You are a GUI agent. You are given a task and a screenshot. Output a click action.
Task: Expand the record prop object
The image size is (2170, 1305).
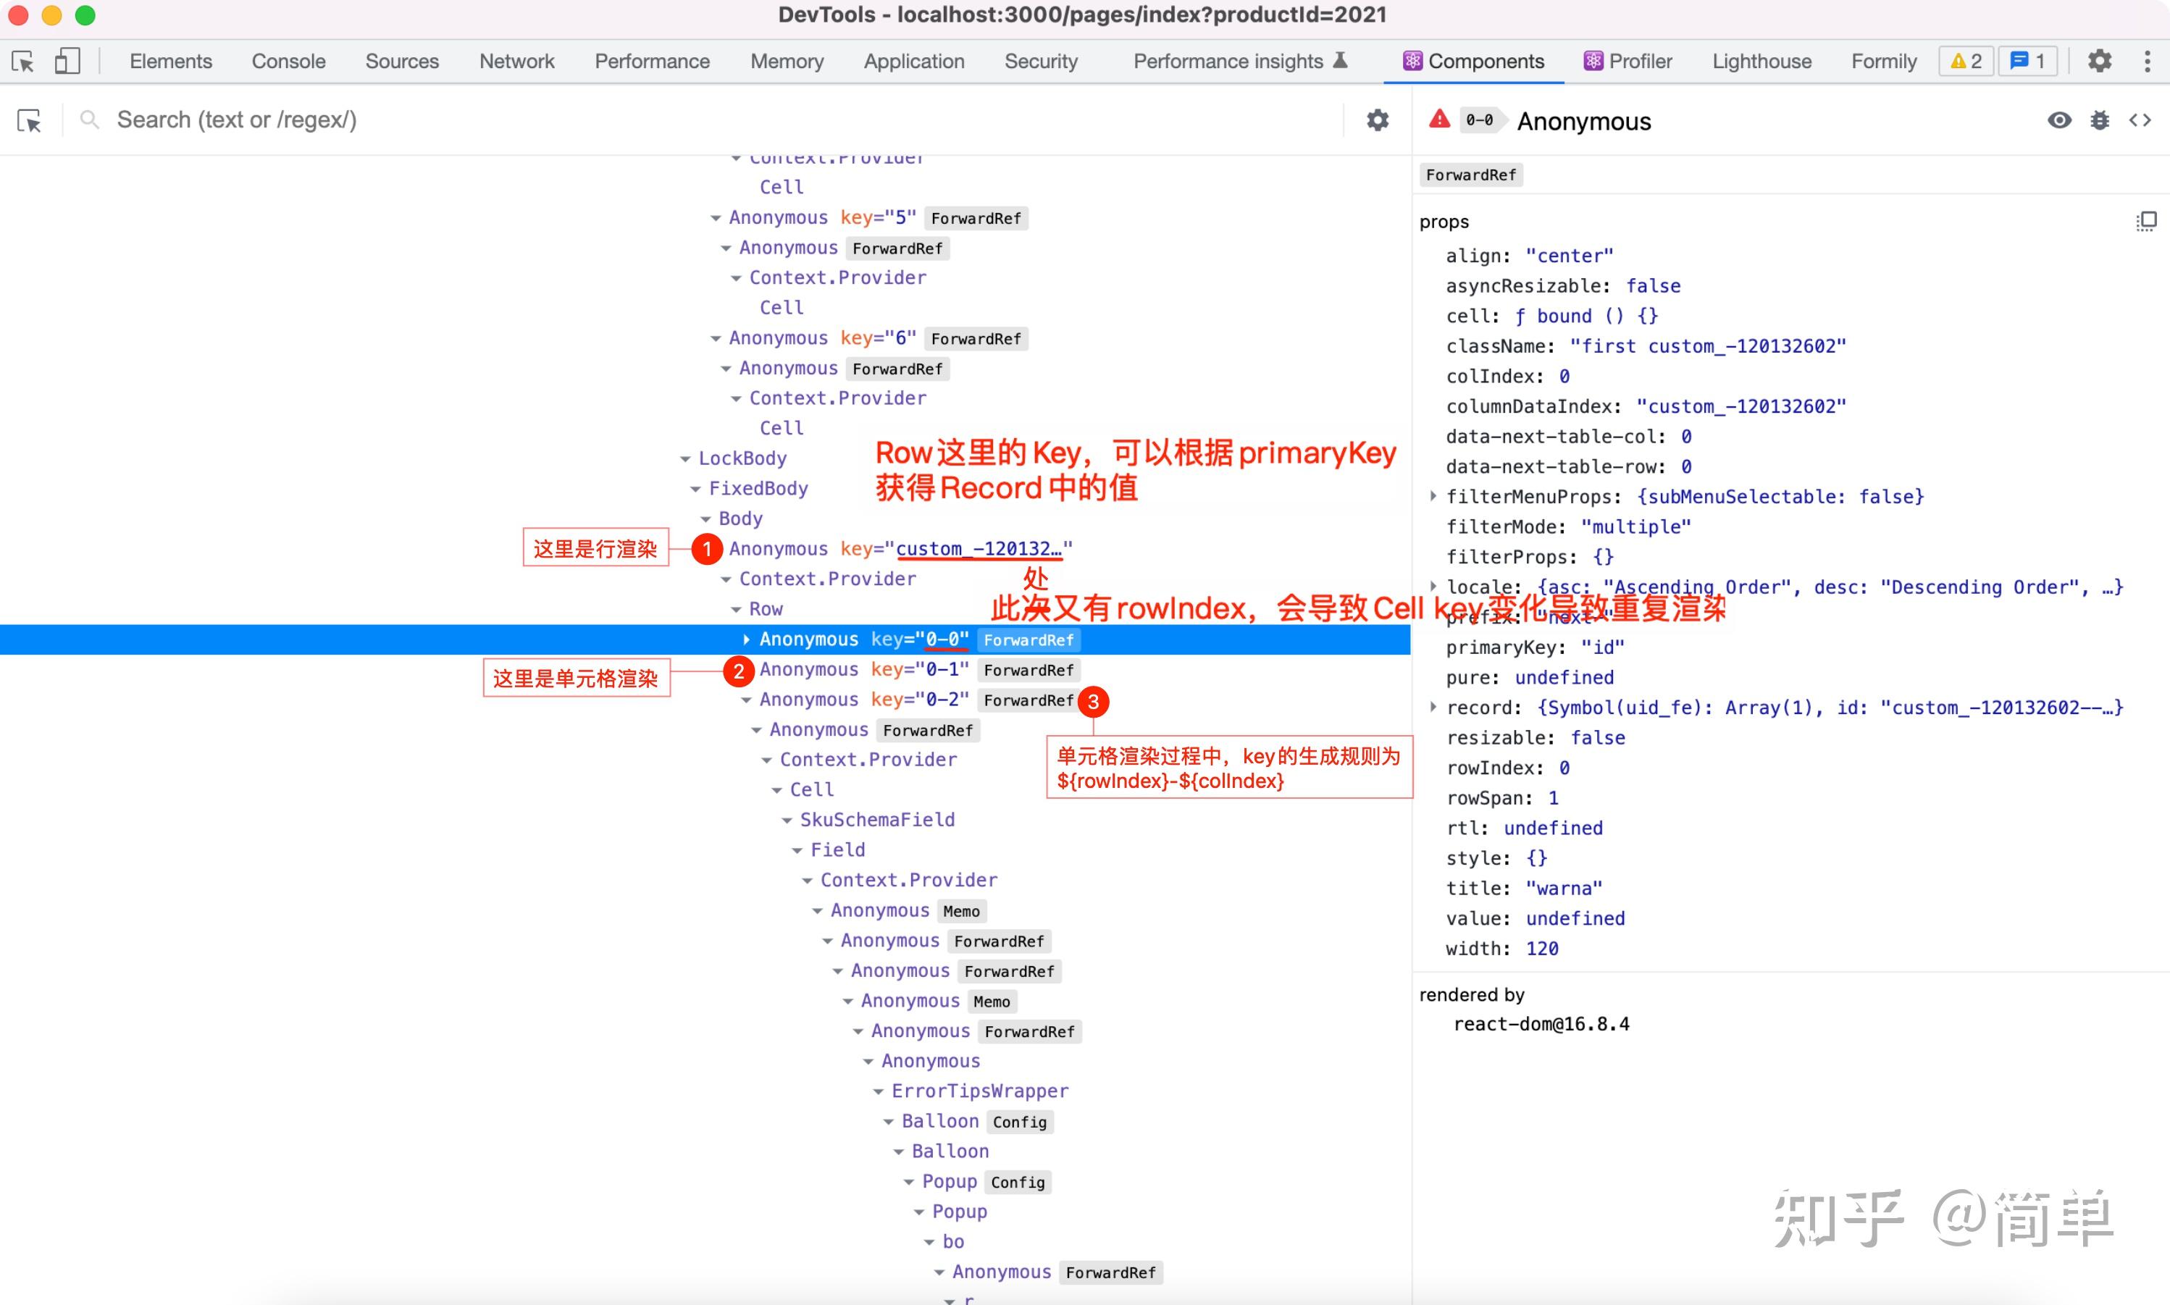(x=1433, y=707)
